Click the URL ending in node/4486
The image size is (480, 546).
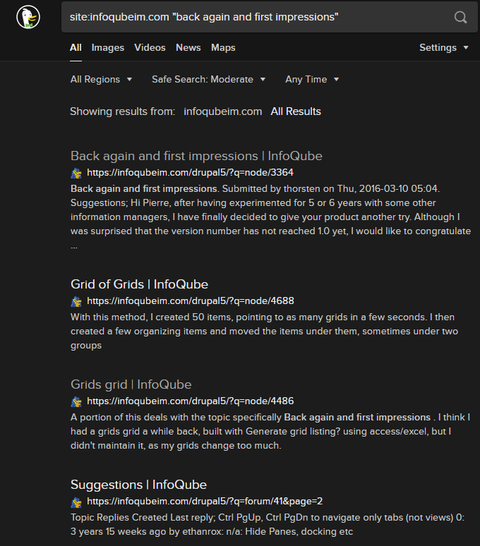click(x=191, y=401)
